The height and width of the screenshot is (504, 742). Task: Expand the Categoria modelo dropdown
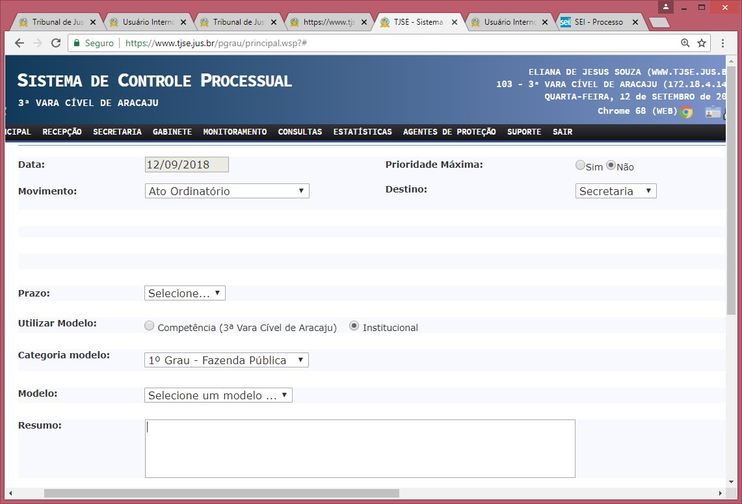pos(226,360)
